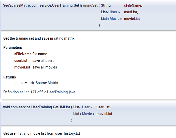Click userList argument in GetTrainingSet signature
Screen dimensions: 176x138
coord(131,12)
